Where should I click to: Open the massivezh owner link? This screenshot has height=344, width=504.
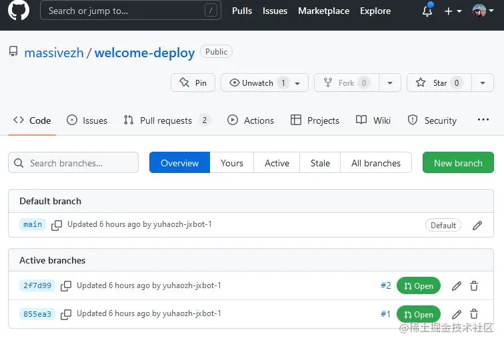pyautogui.click(x=54, y=53)
